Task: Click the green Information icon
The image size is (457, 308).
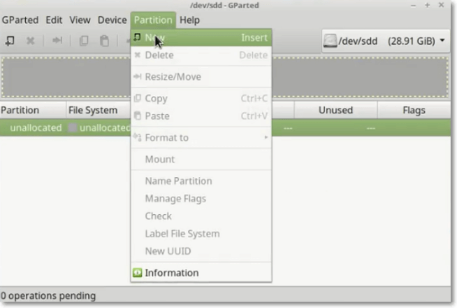Action: click(x=137, y=273)
